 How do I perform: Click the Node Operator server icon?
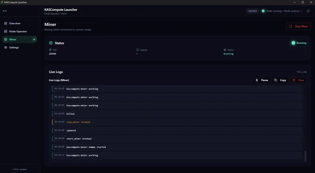(x=6, y=31)
